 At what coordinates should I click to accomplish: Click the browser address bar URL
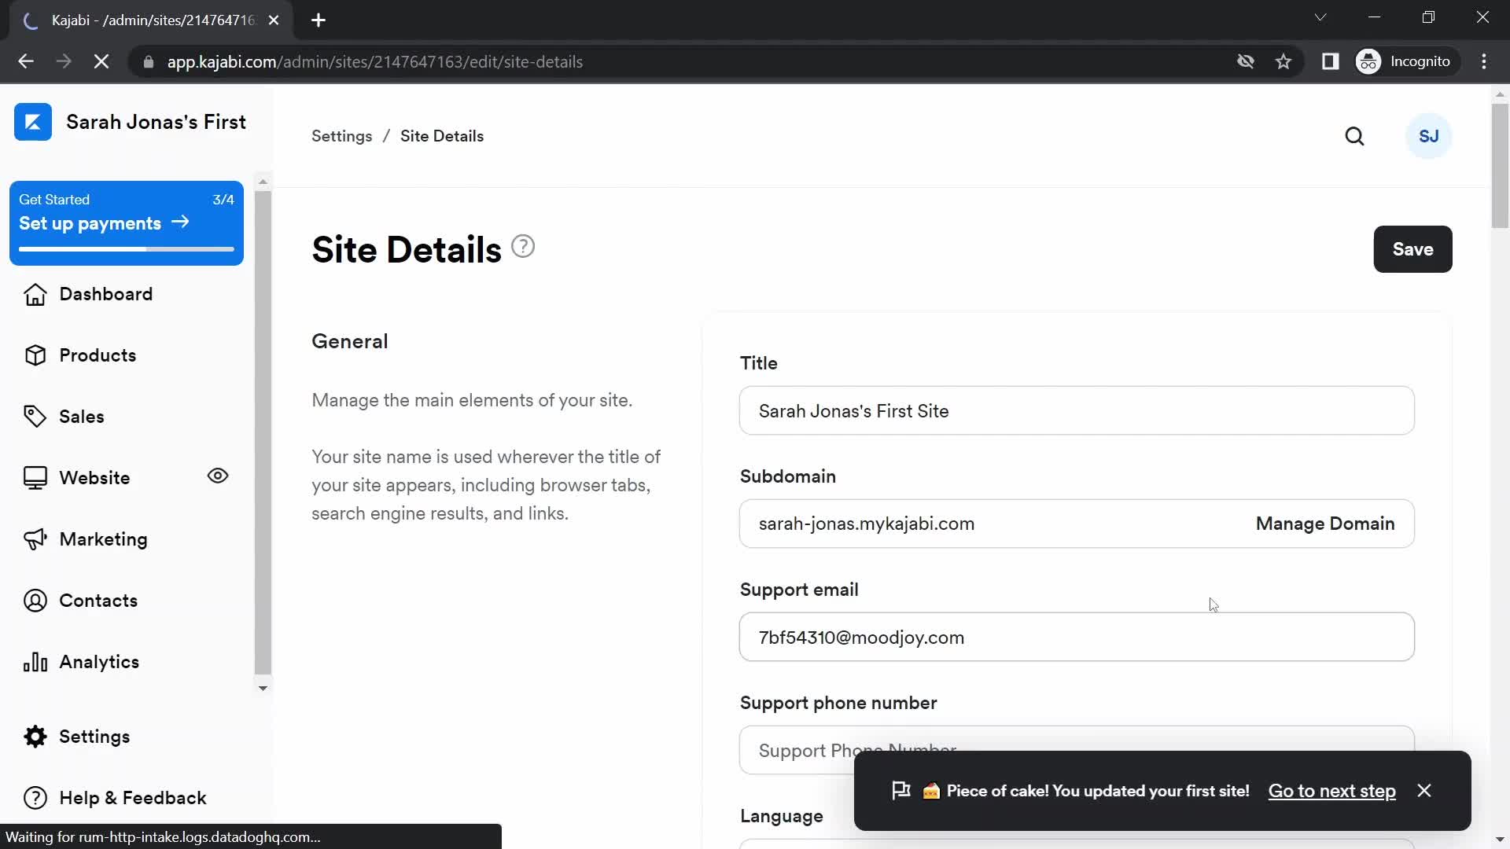[374, 61]
